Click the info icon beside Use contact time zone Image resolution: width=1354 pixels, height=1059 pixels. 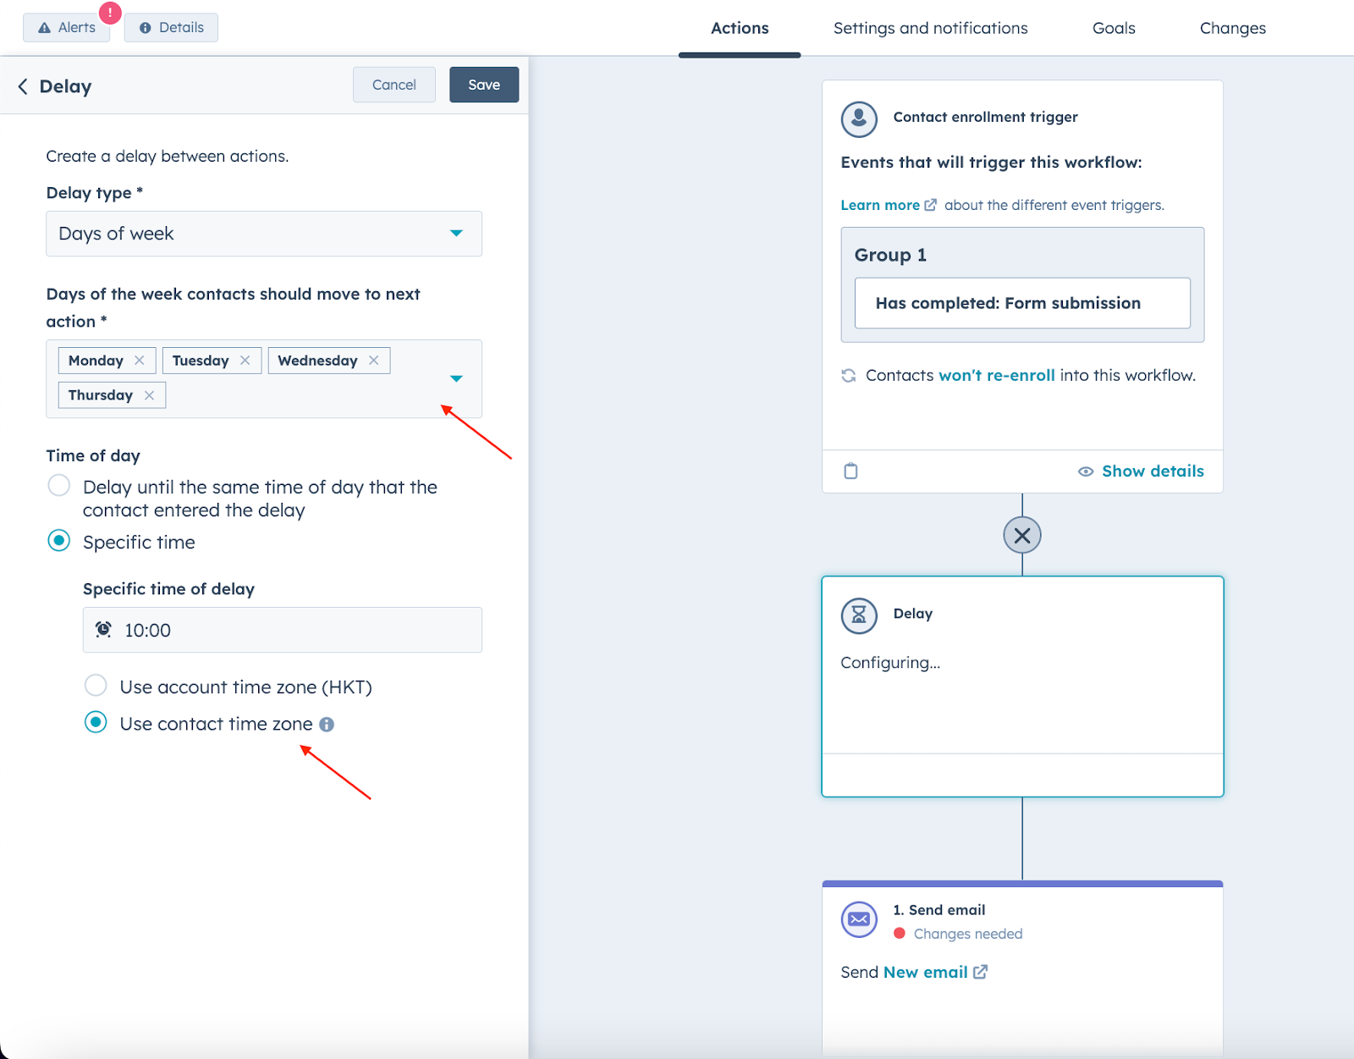pos(328,724)
